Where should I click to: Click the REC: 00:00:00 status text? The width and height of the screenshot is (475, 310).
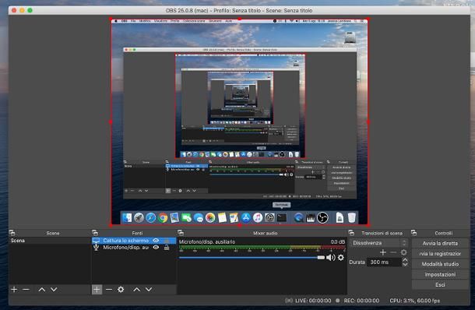tap(361, 301)
